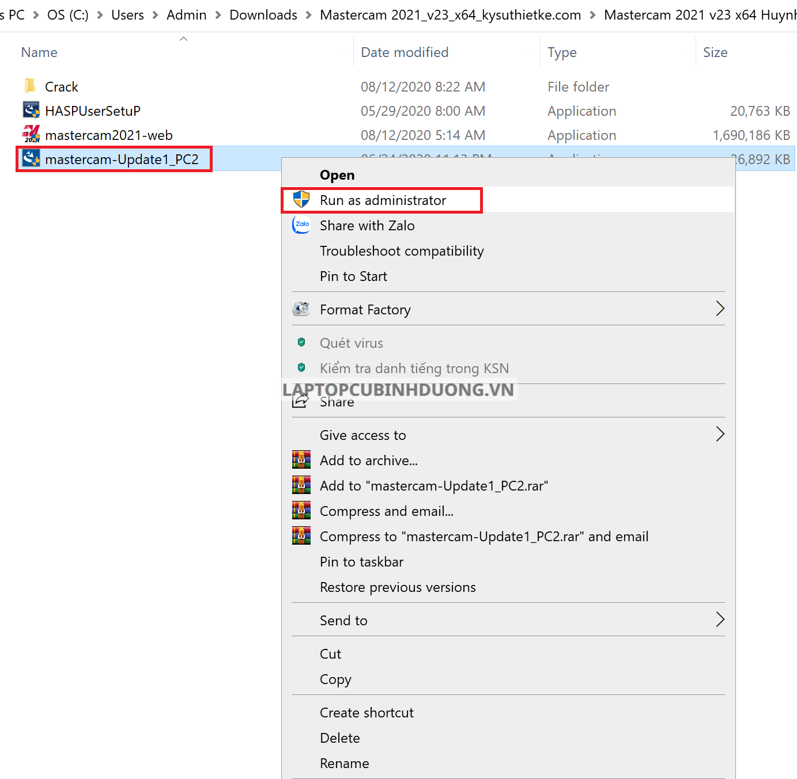
Task: Sort files by the Date modified column
Action: 405,52
